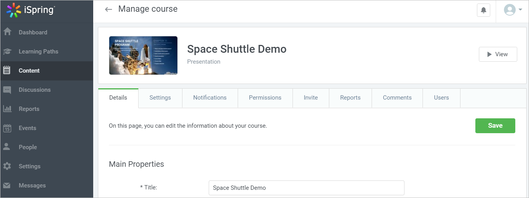Click the Space Shuttle course thumbnail
This screenshot has height=198, width=529.
[x=143, y=55]
